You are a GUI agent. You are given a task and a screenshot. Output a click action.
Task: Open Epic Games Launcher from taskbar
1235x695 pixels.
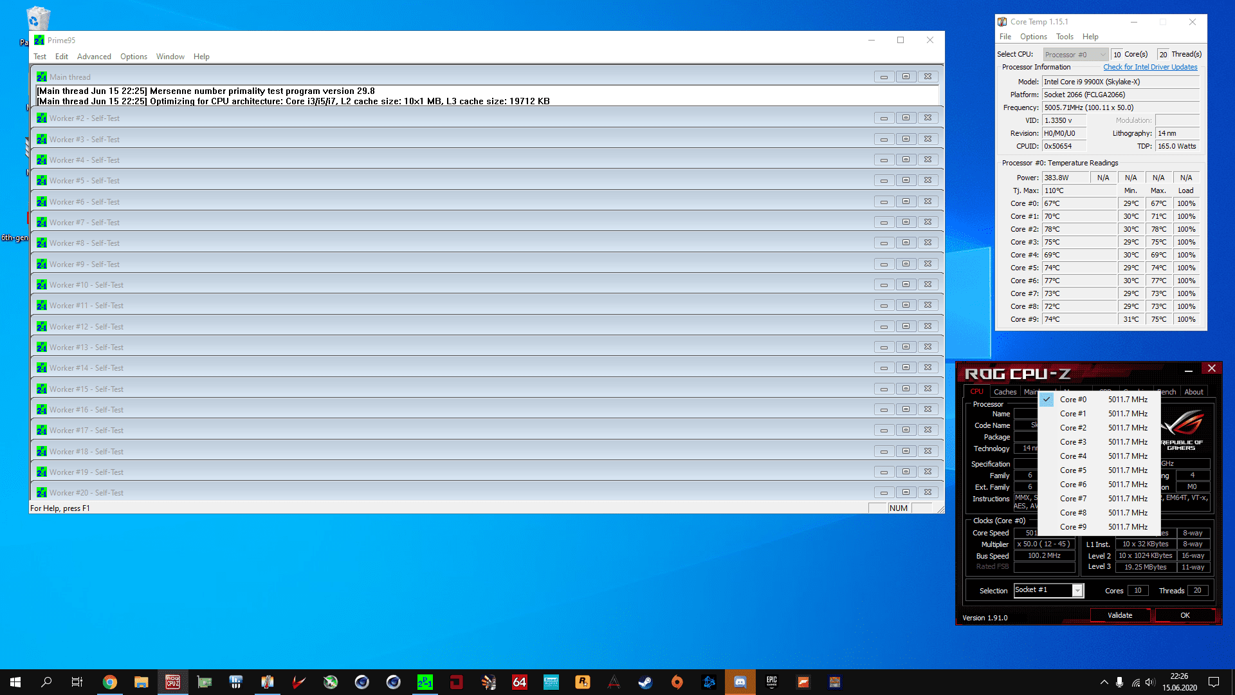[x=772, y=682]
